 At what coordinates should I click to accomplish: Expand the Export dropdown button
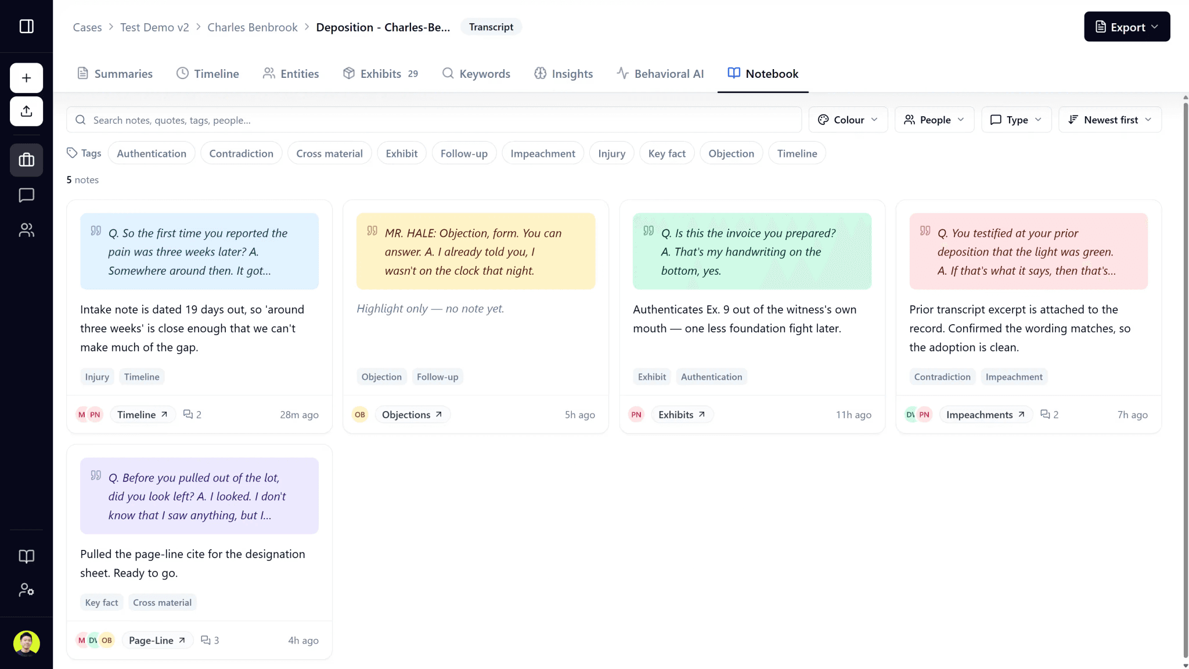[1126, 27]
